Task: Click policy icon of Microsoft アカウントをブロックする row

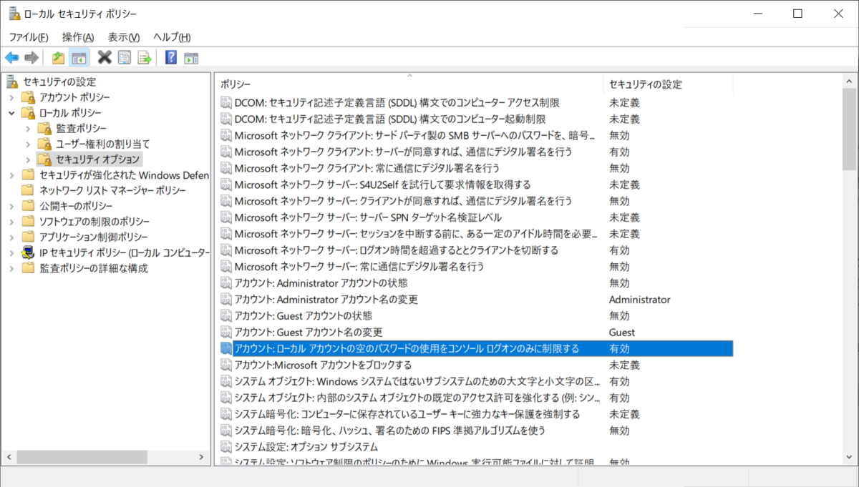Action: tap(226, 365)
